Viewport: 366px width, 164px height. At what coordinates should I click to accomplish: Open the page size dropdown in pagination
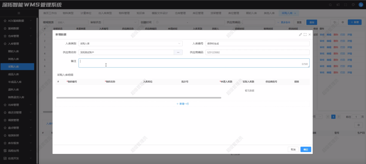pos(317,117)
